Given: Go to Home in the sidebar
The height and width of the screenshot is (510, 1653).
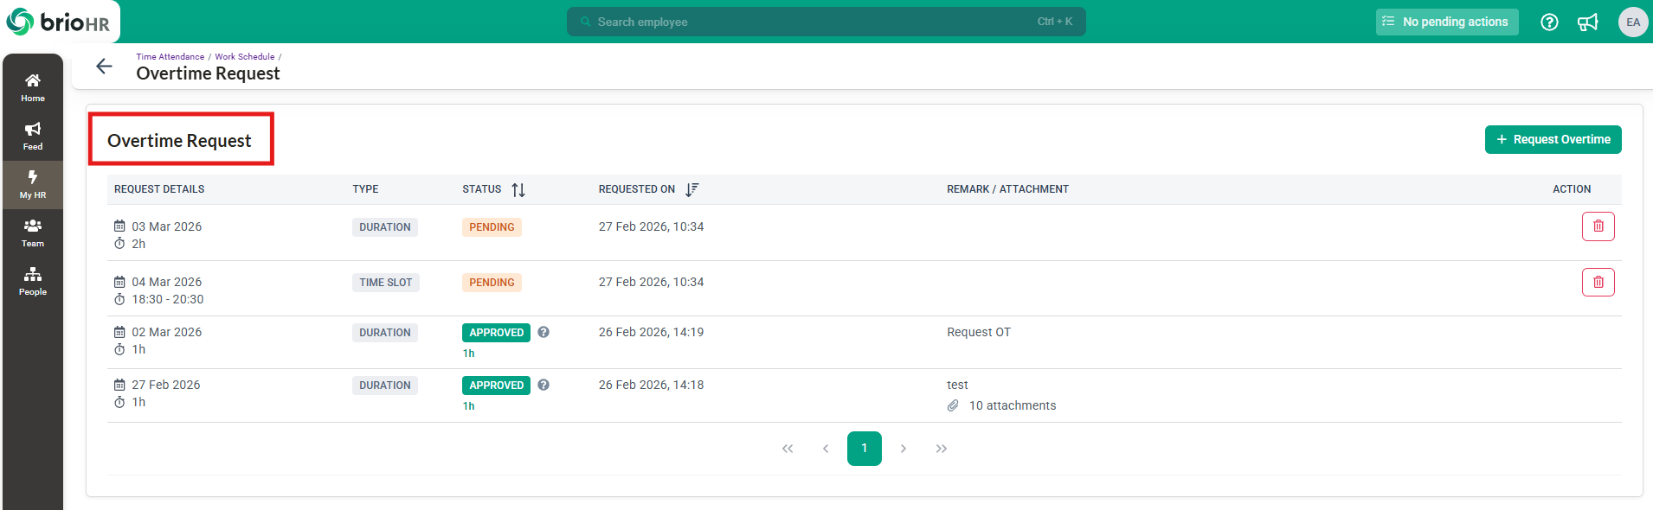Looking at the screenshot, I should tap(33, 87).
